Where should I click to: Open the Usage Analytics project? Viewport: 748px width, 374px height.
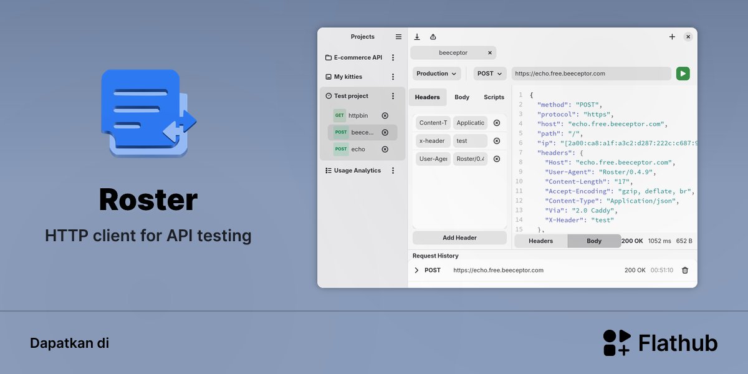click(357, 170)
